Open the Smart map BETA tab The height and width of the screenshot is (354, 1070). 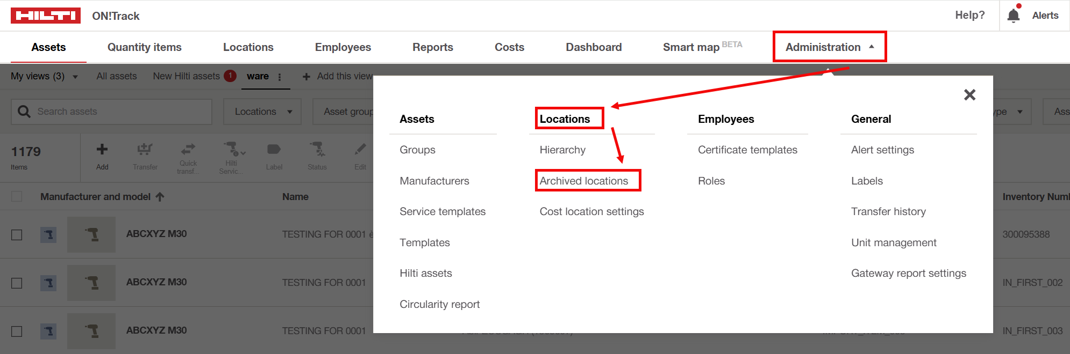(702, 47)
